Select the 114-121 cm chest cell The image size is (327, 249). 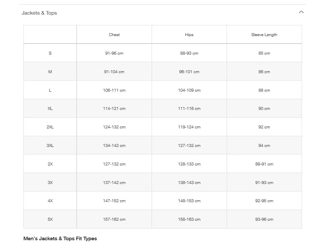114,109
